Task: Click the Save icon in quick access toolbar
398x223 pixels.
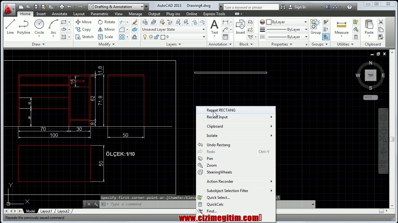Action: pos(36,7)
